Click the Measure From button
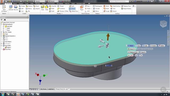The height and width of the screenshot is (96, 170). point(133,52)
